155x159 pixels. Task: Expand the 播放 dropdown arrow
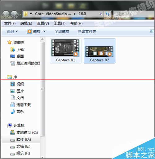44,31
